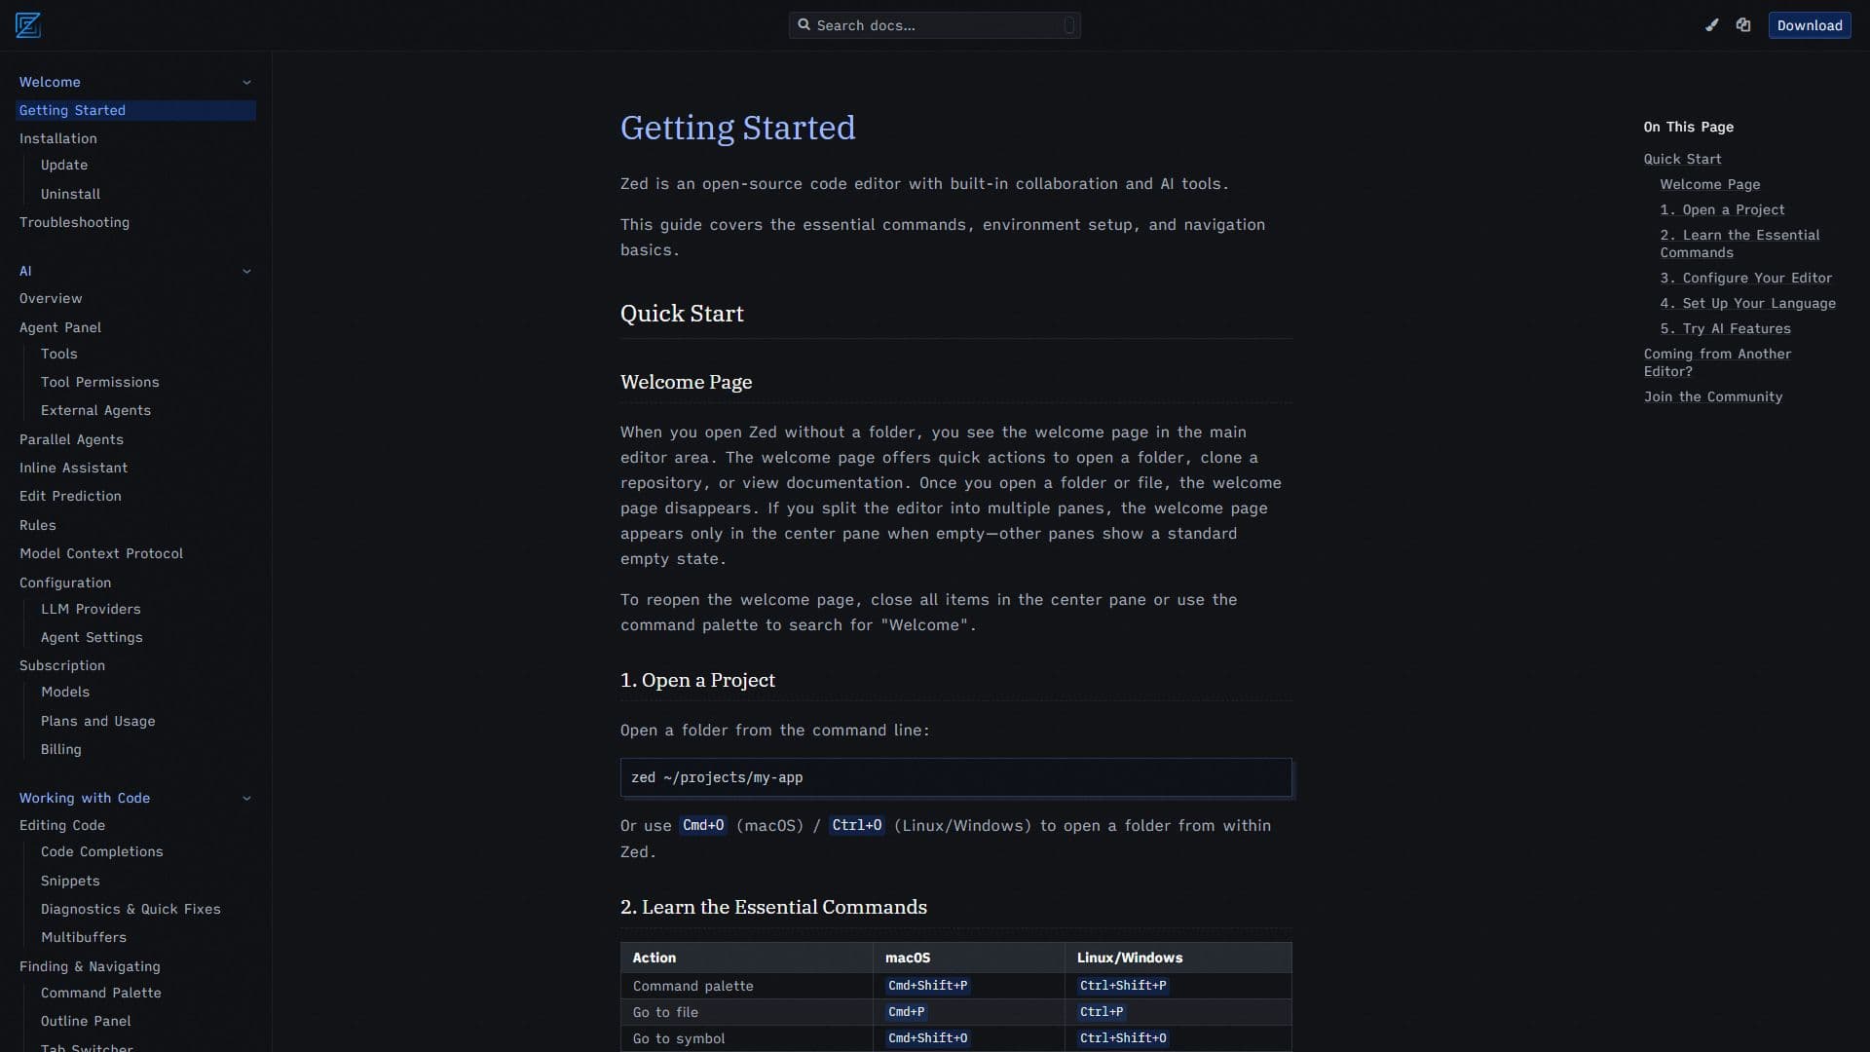Image resolution: width=1870 pixels, height=1052 pixels.
Task: Open the AI Overview page
Action: pos(51,298)
